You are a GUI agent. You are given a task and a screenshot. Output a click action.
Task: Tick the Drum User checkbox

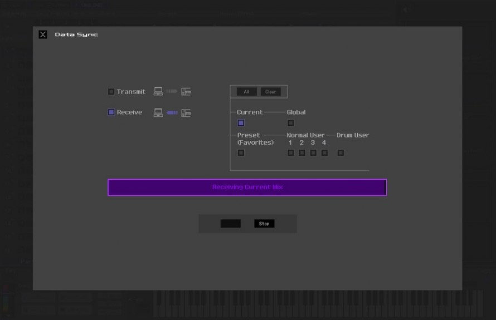[x=341, y=153]
